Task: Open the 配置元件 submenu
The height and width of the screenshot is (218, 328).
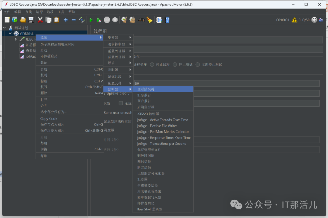Action: pyautogui.click(x=118, y=83)
